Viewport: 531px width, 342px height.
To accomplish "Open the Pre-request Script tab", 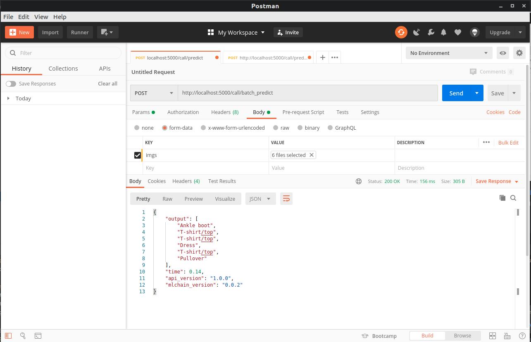I will tap(303, 112).
